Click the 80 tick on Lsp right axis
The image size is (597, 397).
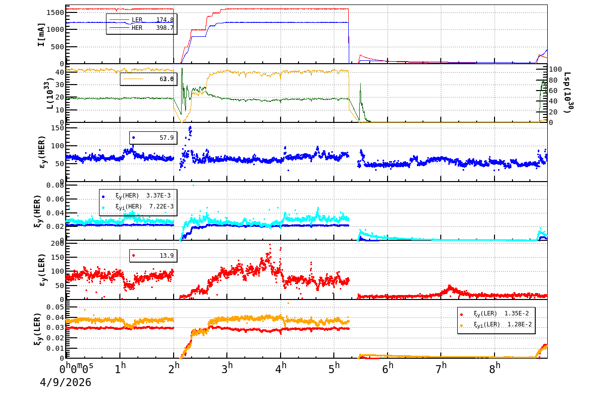coord(553,80)
